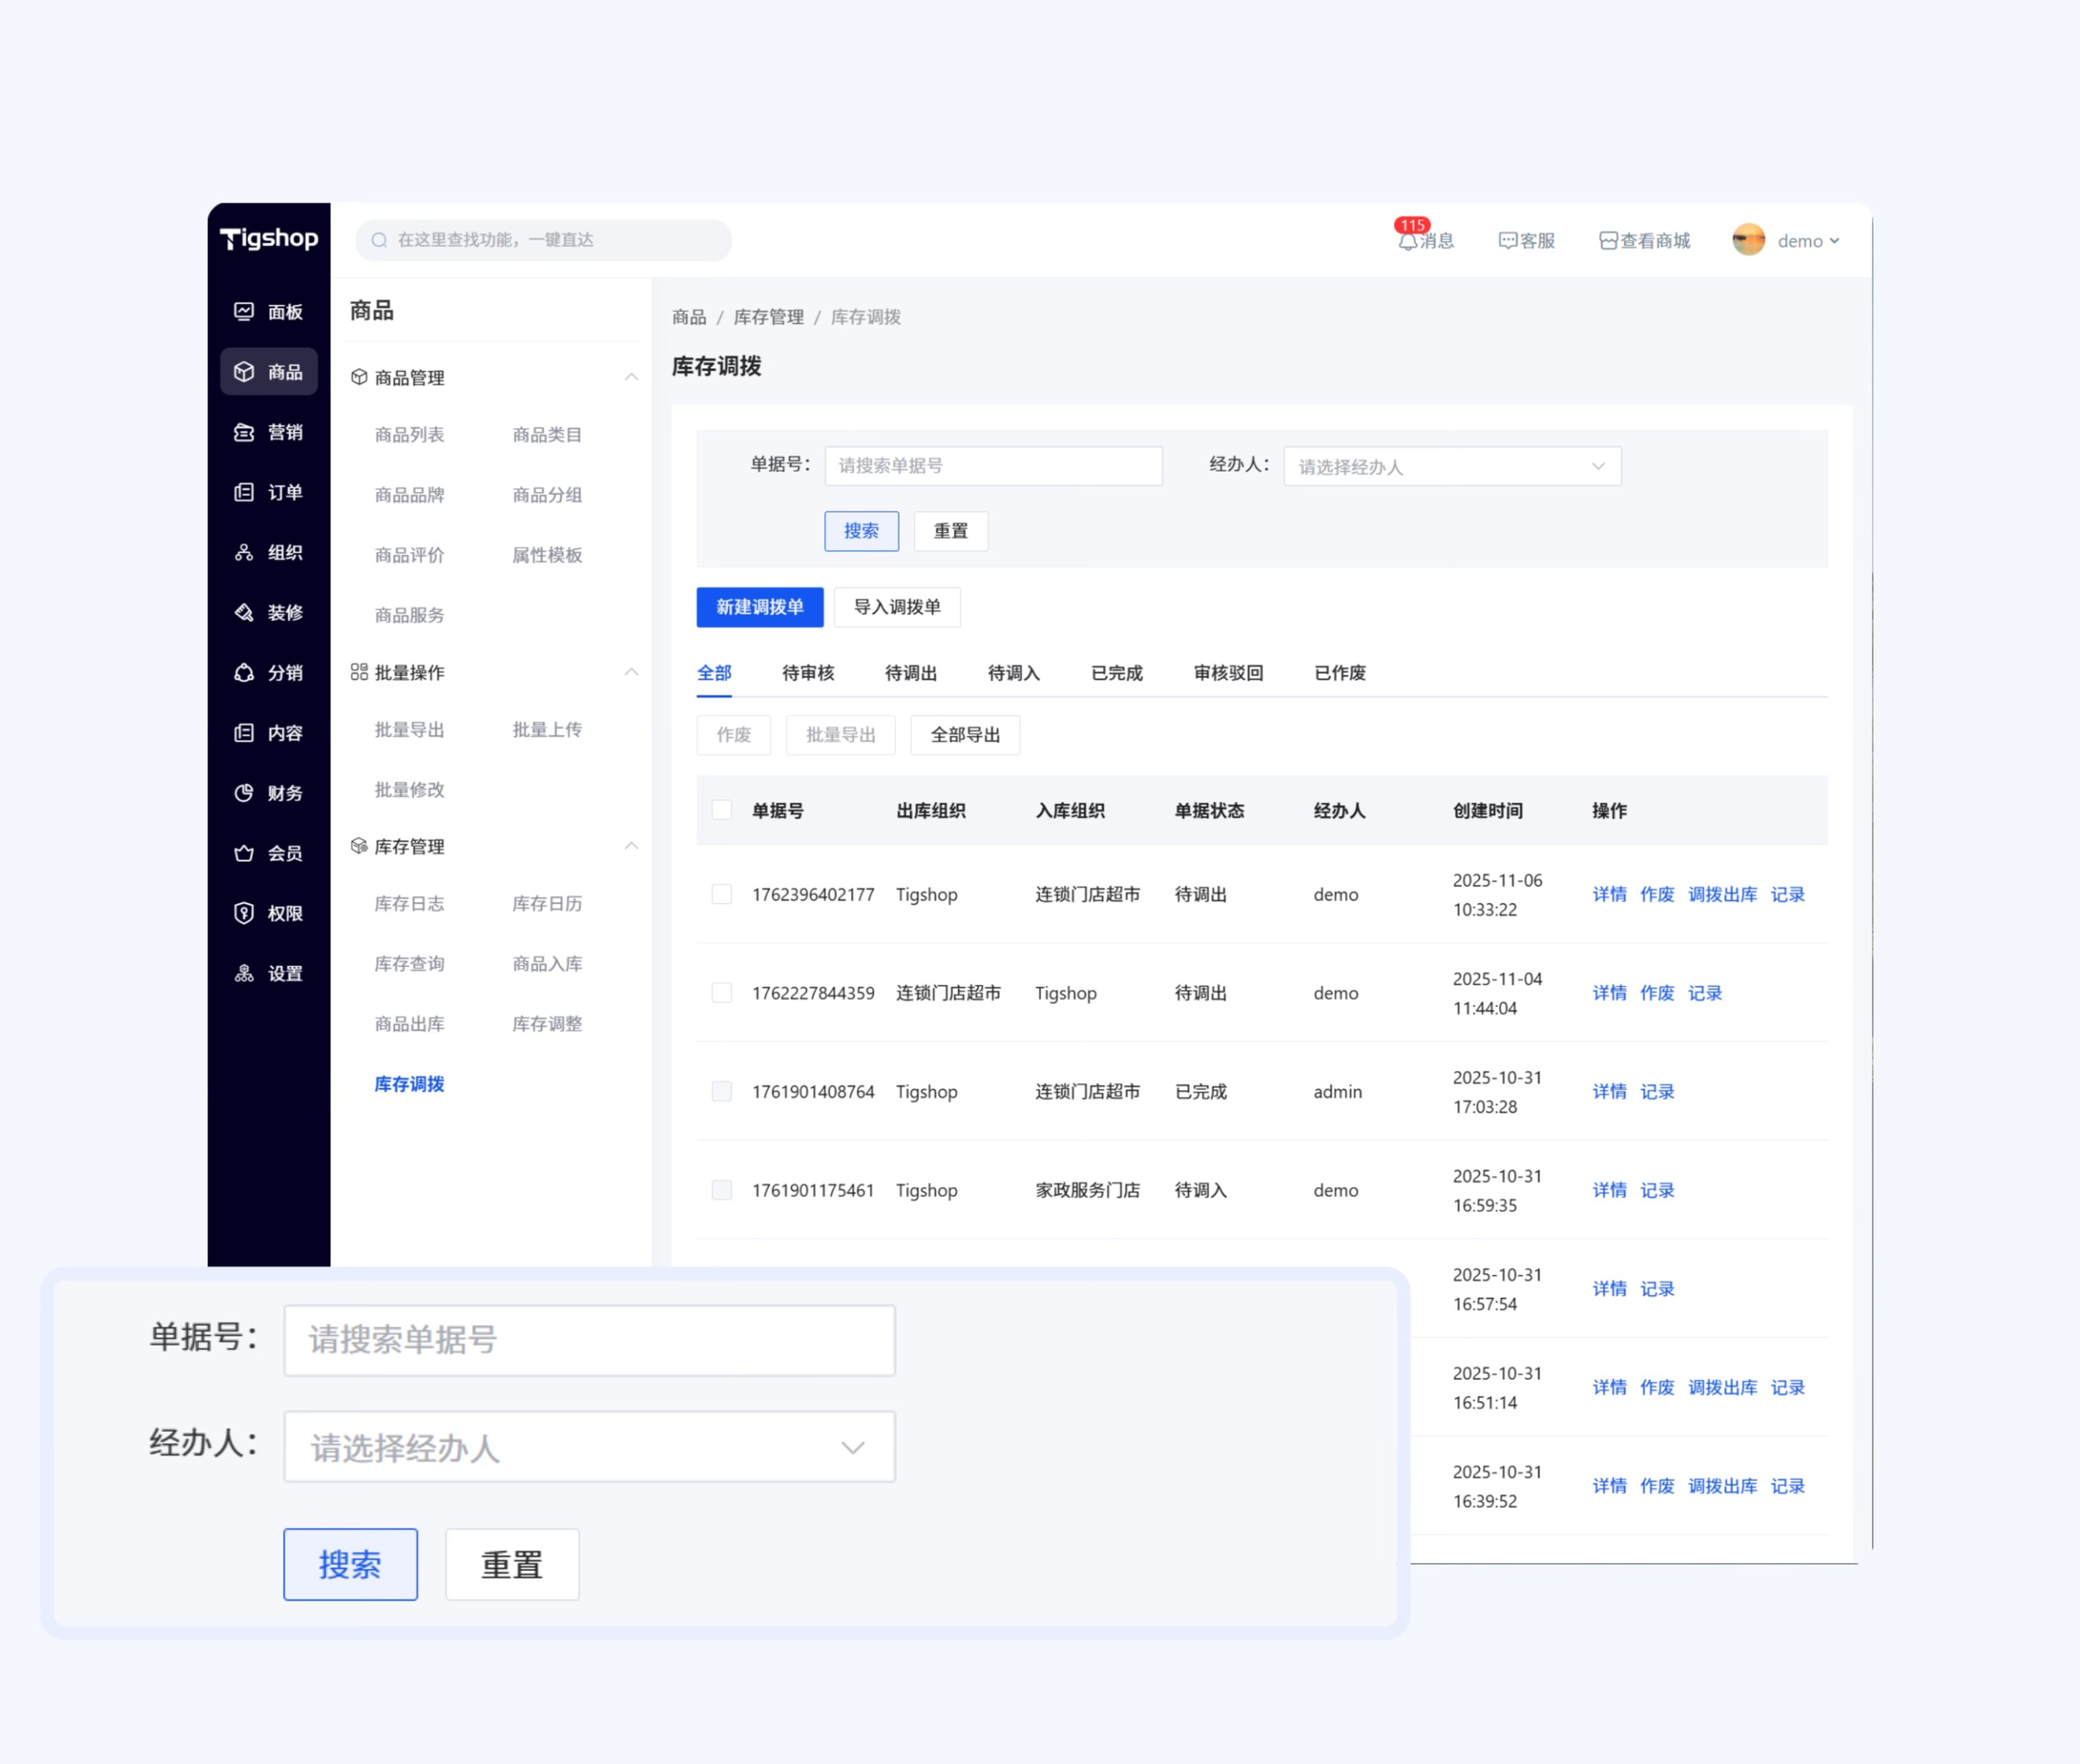This screenshot has height=1764, width=2080.
Task: Switch to the 待审核 tab
Action: point(807,673)
